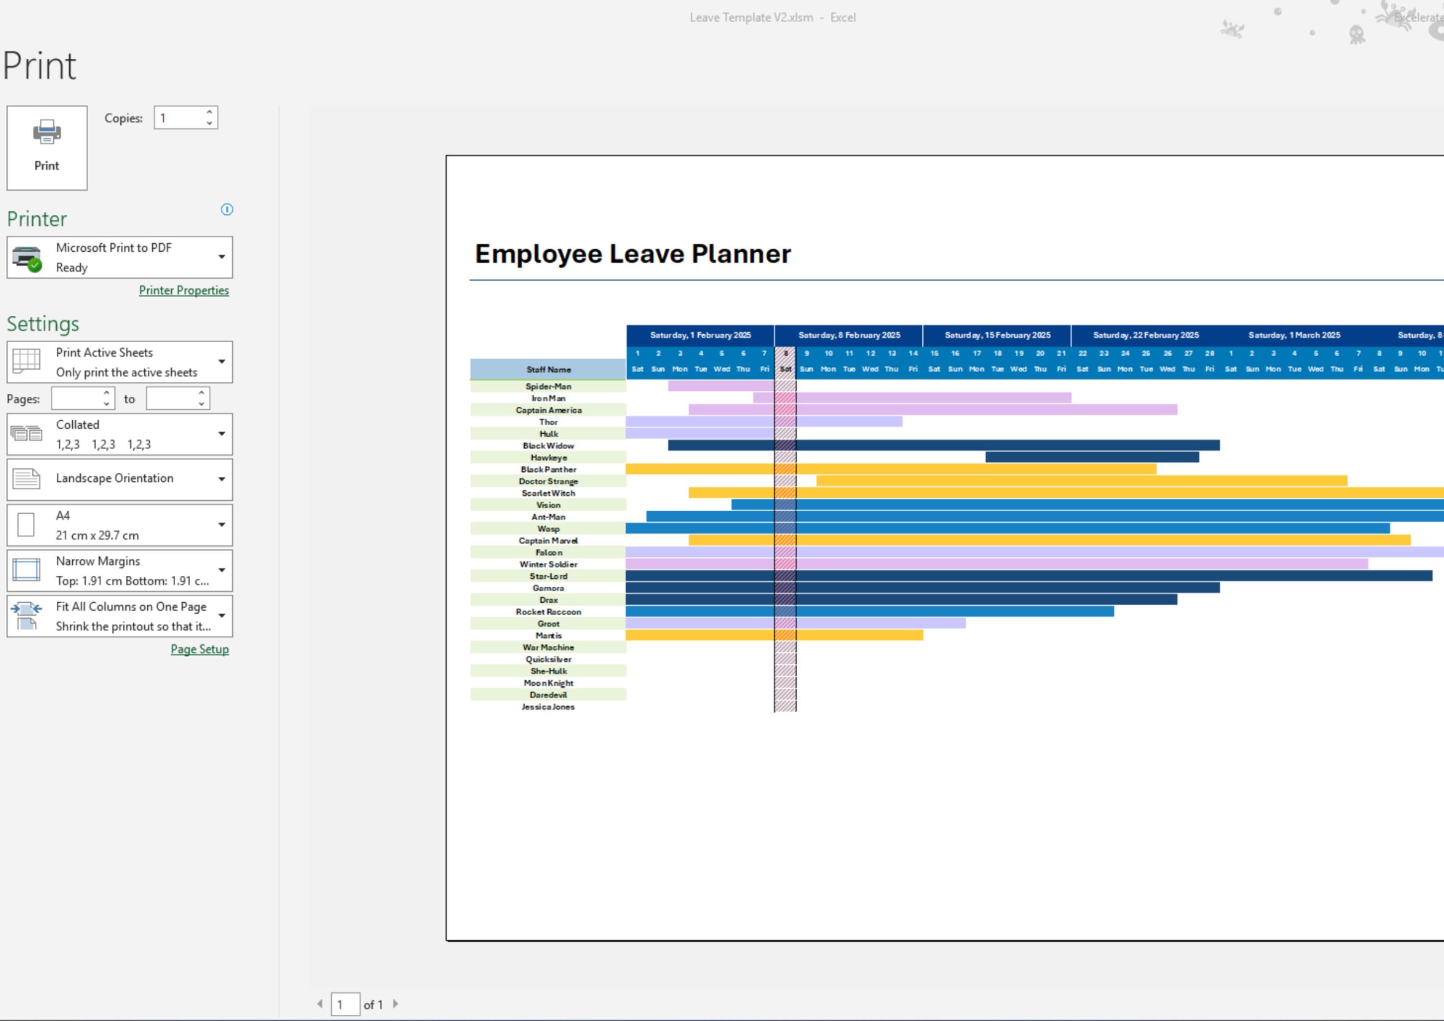Increase copies using the upper stepper arrow
Viewport: 1444px width, 1021px height.
click(x=209, y=112)
